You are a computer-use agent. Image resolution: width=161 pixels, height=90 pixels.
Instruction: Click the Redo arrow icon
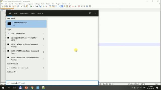click(x=33, y=6)
